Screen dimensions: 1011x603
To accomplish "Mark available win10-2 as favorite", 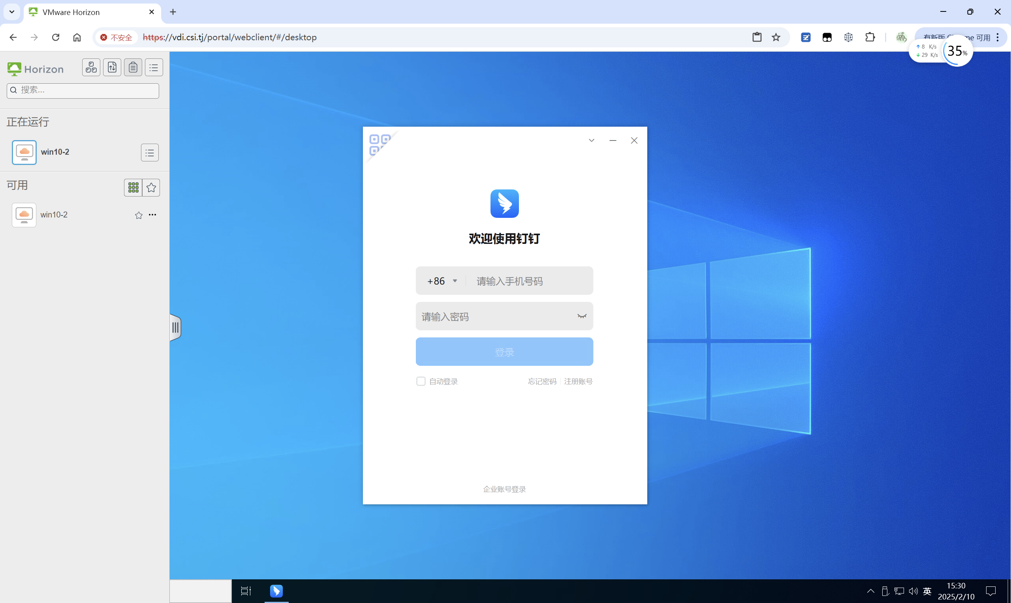I will tap(139, 215).
